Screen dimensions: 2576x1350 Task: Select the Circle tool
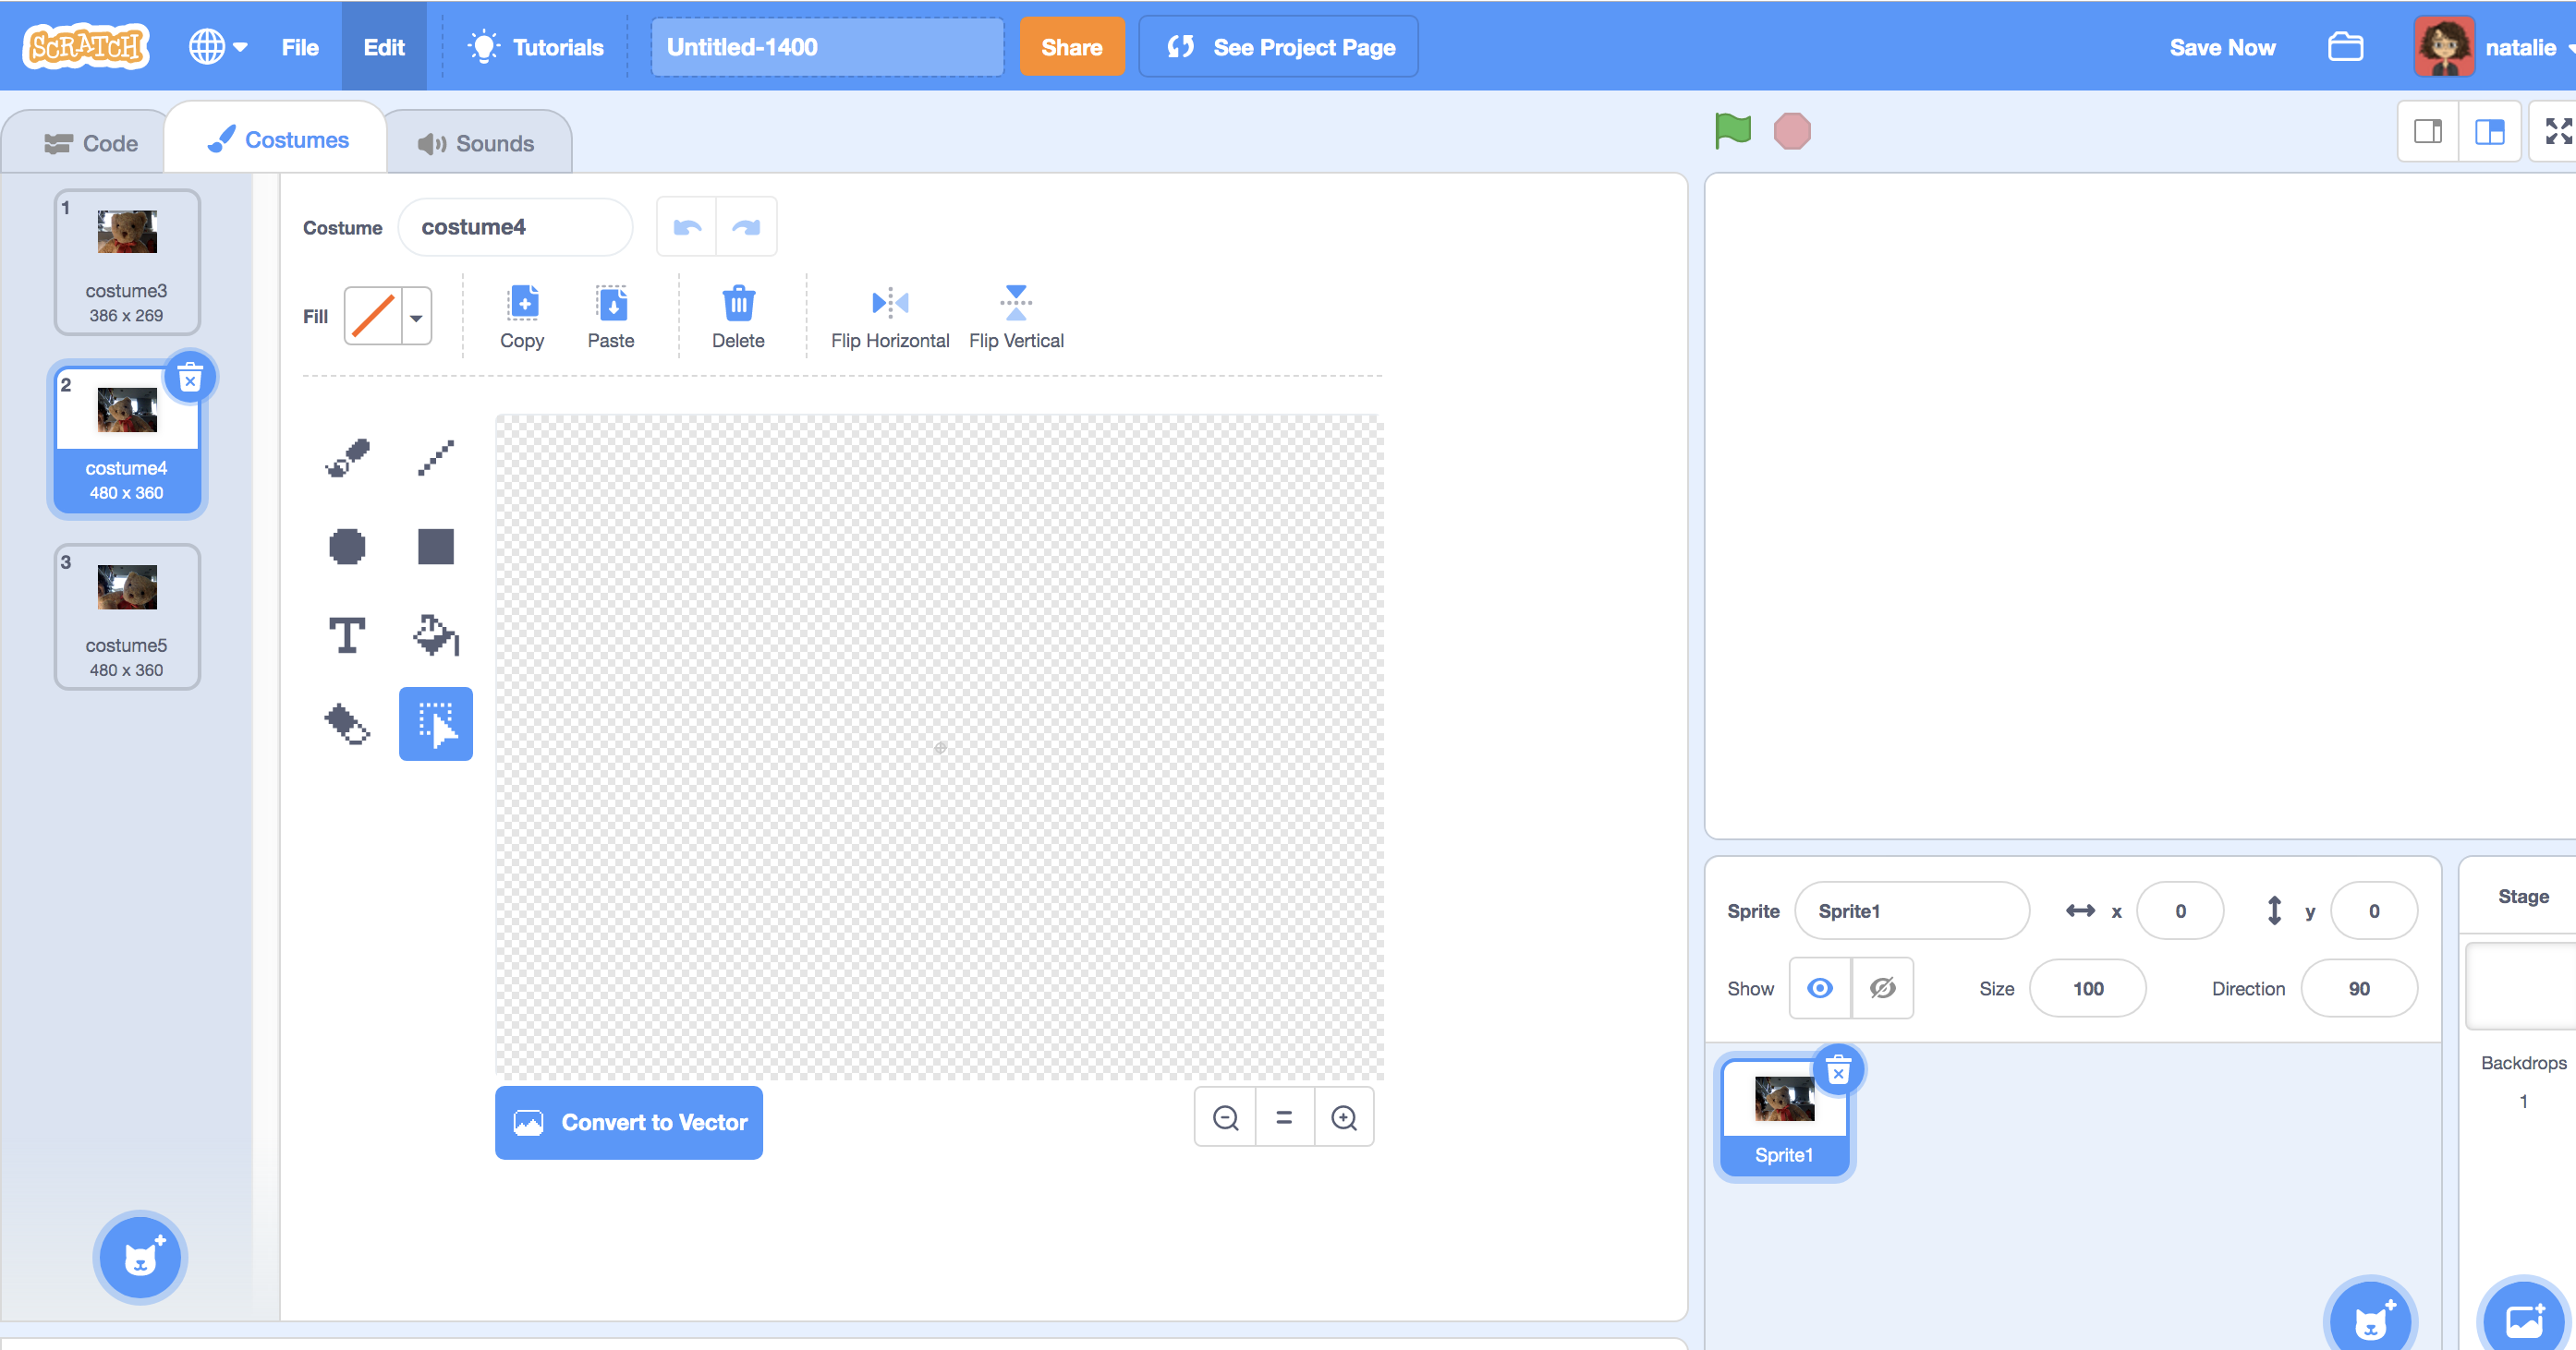[347, 546]
